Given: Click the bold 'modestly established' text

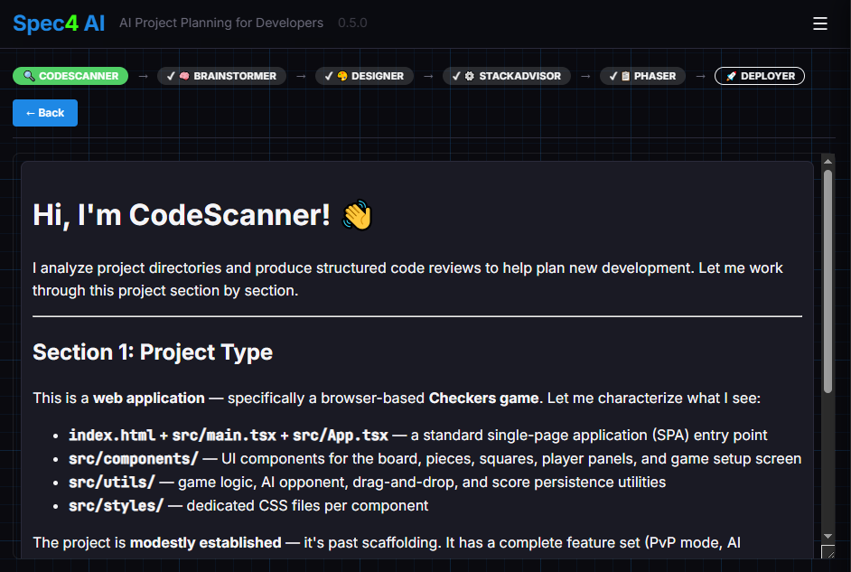Looking at the screenshot, I should [206, 543].
